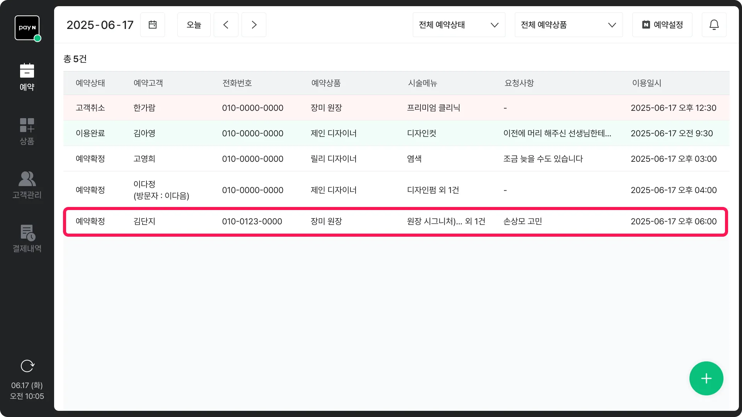
Task: Open notifications bell icon
Action: click(714, 25)
